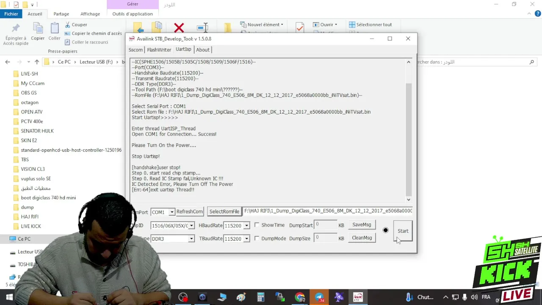Open the ChipID 1516/06X dropdown
This screenshot has width=542, height=305.
click(x=191, y=226)
